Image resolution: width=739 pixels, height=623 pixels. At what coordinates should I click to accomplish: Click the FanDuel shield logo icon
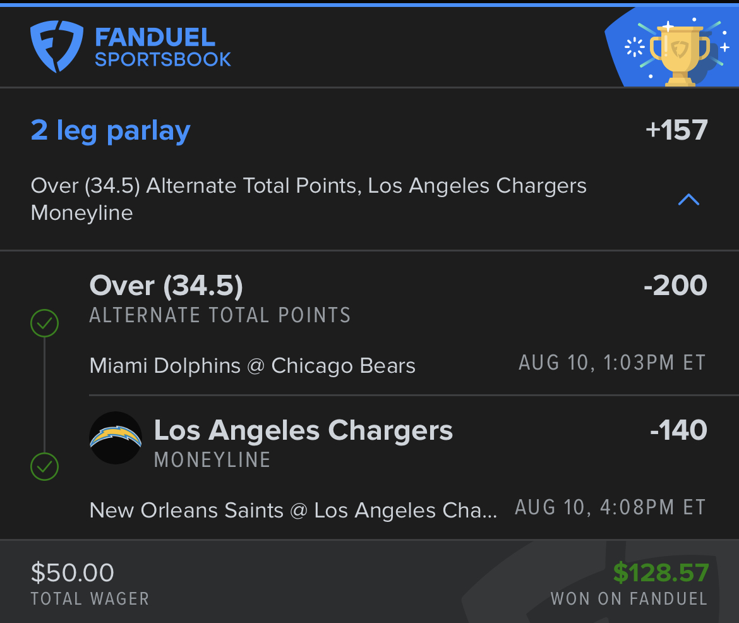[x=56, y=47]
